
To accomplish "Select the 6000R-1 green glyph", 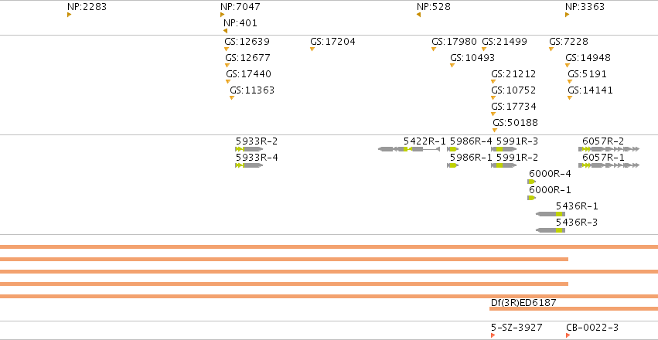I will click(532, 198).
